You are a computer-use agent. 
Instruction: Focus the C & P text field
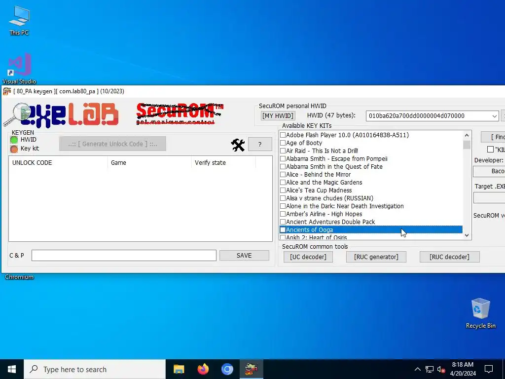124,256
